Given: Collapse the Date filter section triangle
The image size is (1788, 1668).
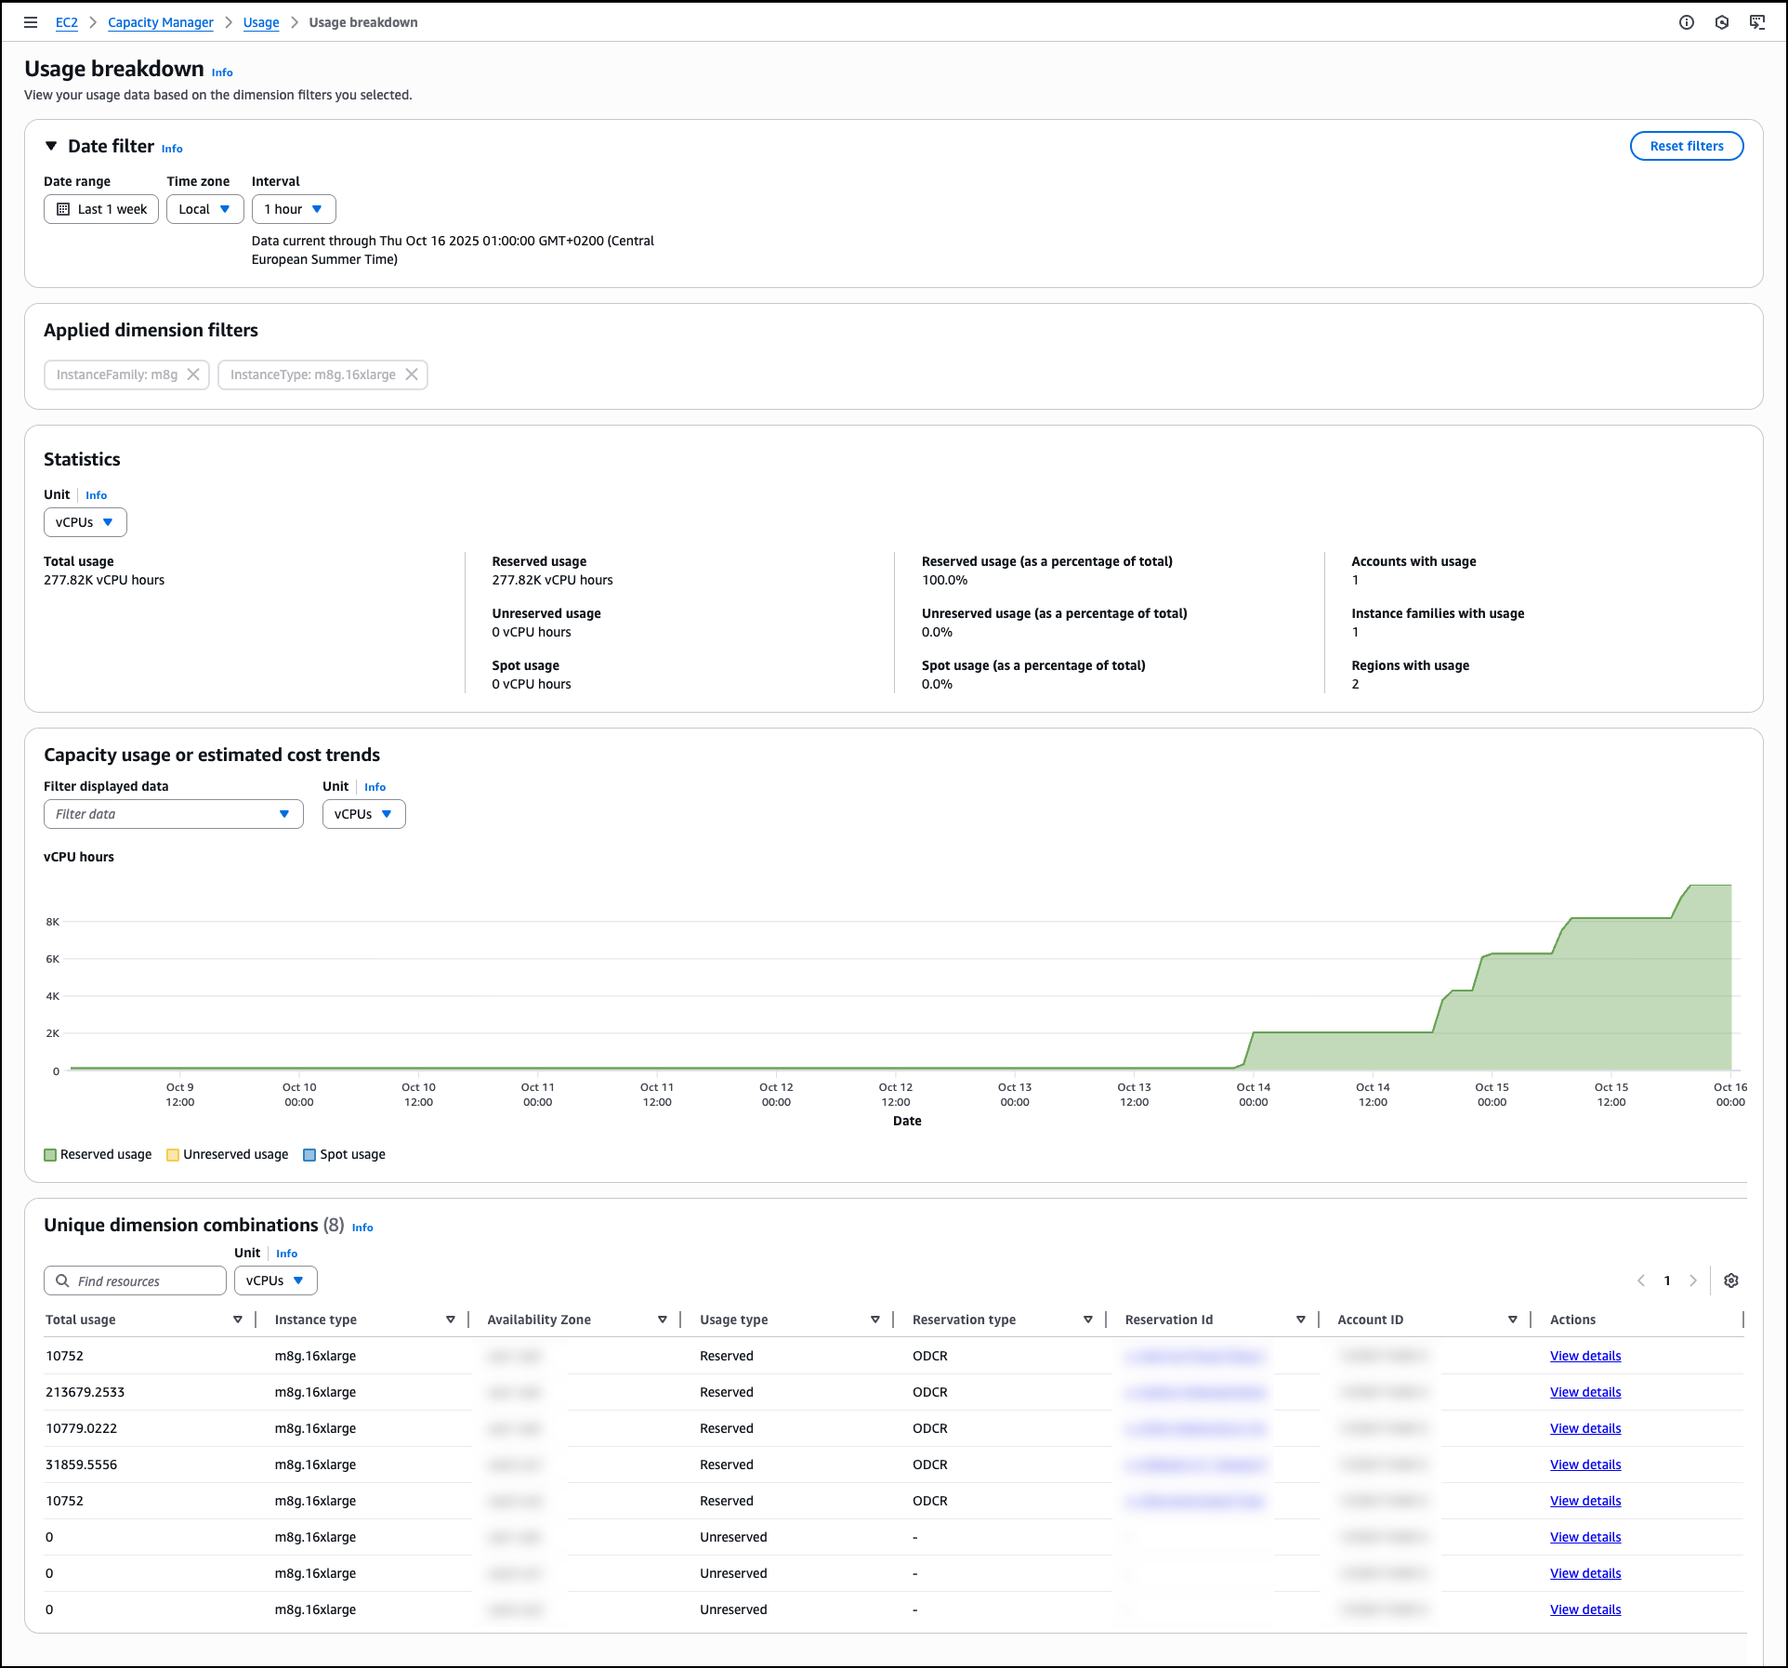Looking at the screenshot, I should (50, 146).
